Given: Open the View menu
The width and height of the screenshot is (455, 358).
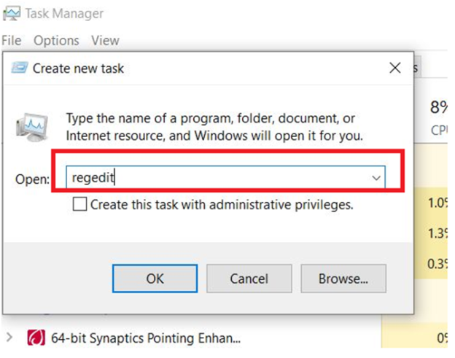Looking at the screenshot, I should (105, 40).
